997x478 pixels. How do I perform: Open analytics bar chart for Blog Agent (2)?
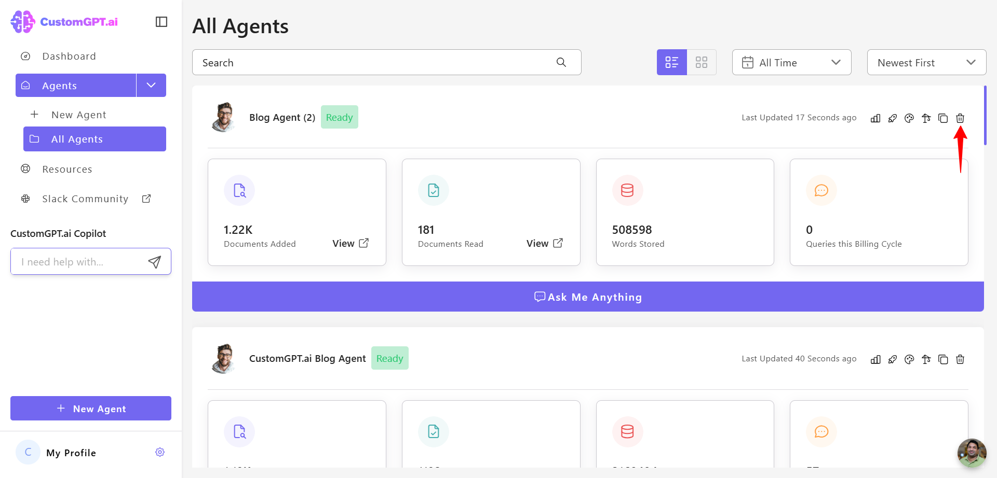click(875, 118)
